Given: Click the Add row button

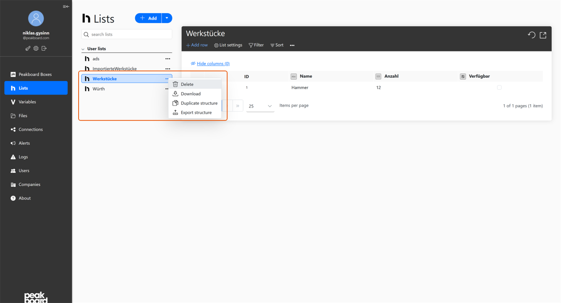Looking at the screenshot, I should 197,45.
